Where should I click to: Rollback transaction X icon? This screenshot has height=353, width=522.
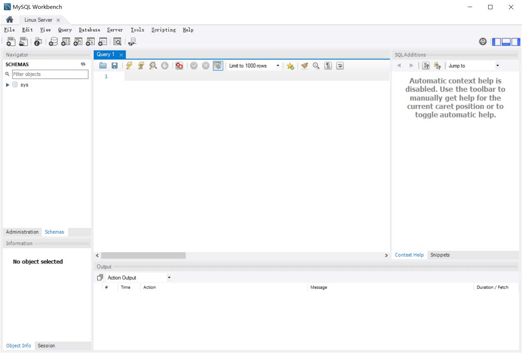(x=206, y=66)
